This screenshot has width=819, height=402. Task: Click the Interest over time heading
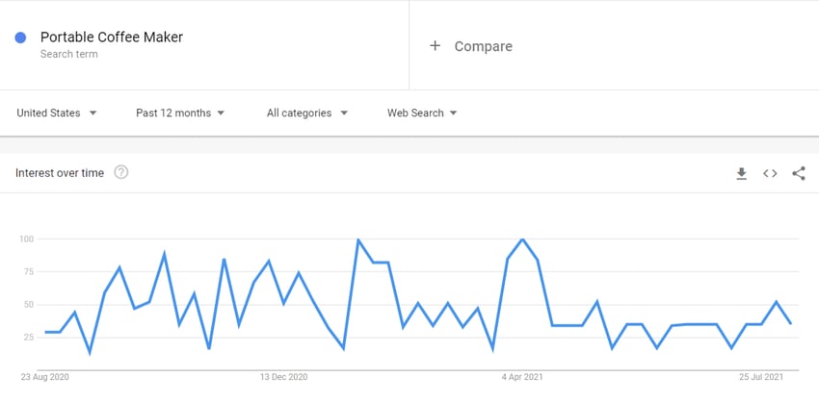[60, 173]
